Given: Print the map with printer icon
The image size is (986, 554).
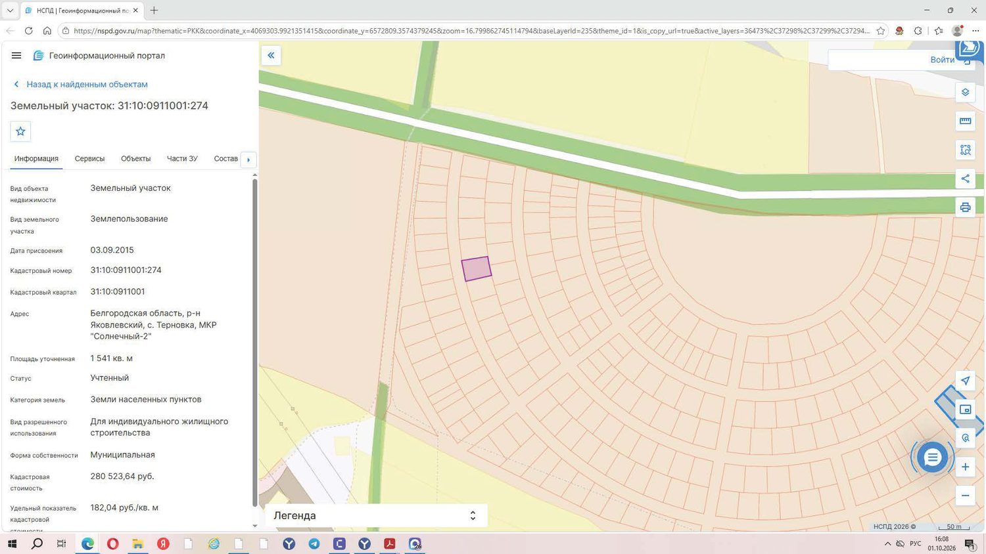Looking at the screenshot, I should pos(965,207).
